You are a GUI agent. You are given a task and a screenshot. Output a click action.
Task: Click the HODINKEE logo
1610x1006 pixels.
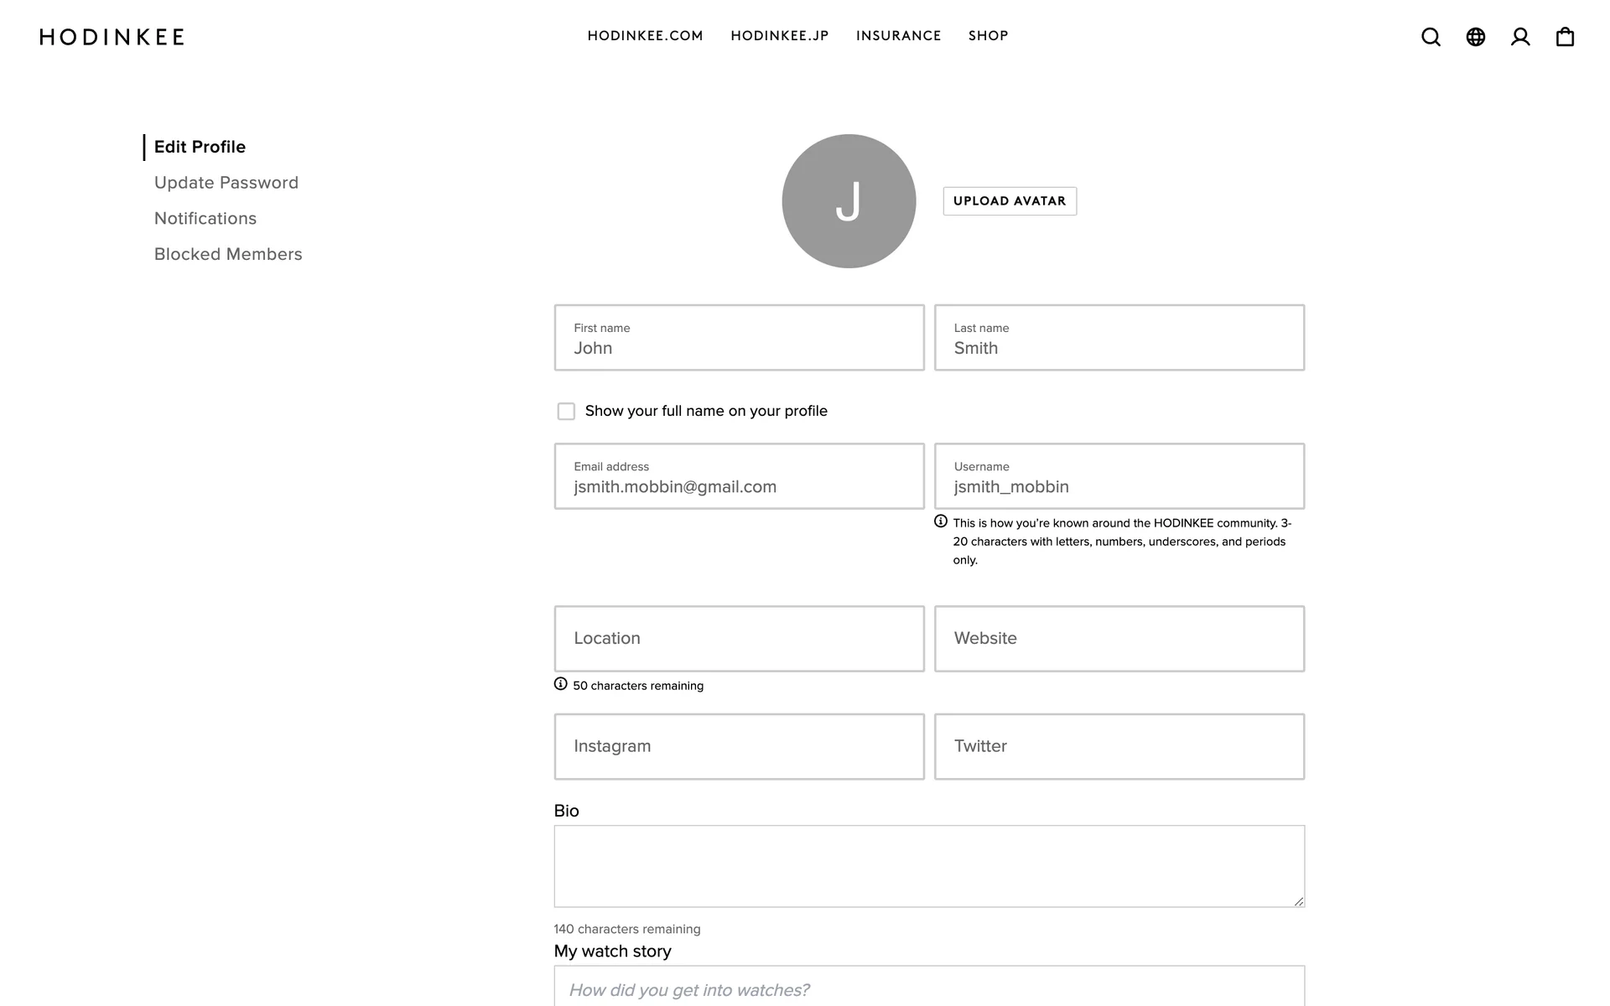pos(112,37)
